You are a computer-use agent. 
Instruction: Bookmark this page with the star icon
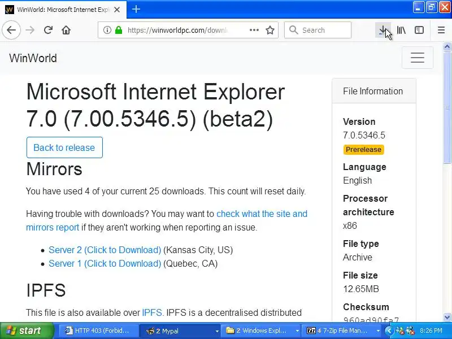pos(270,30)
